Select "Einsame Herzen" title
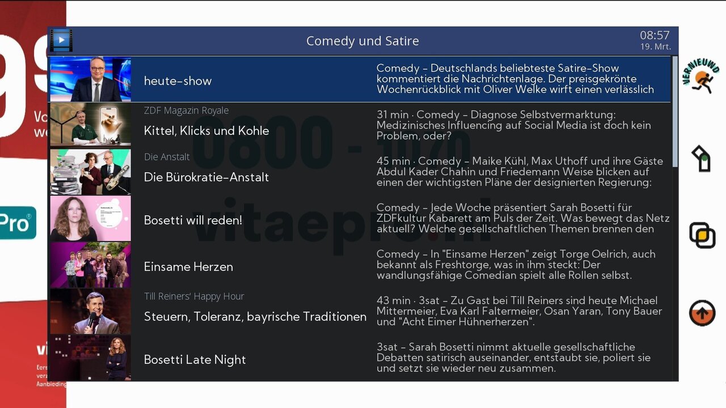The height and width of the screenshot is (408, 726). (188, 266)
